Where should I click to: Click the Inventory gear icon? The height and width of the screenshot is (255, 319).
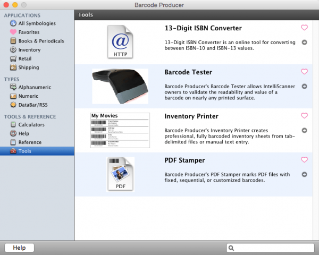pos(13,49)
